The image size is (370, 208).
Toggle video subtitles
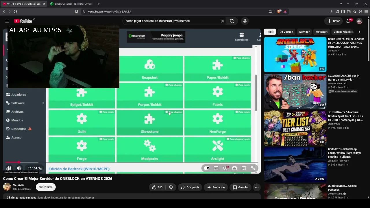tap(216, 168)
